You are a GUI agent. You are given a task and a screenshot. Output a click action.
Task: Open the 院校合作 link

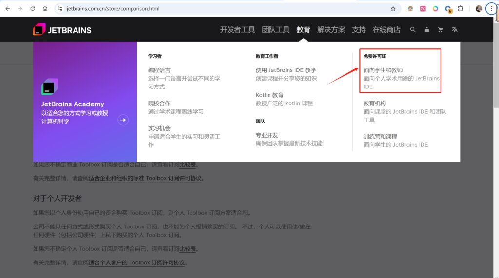pos(159,103)
